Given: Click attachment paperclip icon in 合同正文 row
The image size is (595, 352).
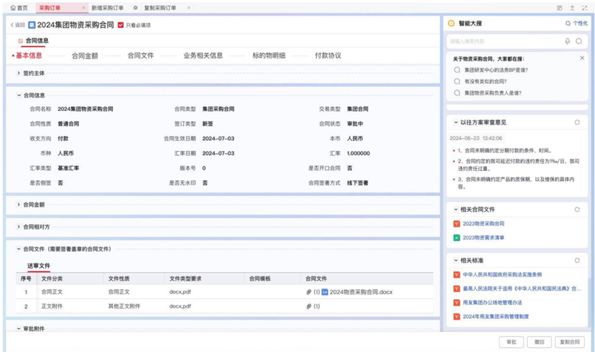Looking at the screenshot, I should coord(309,292).
